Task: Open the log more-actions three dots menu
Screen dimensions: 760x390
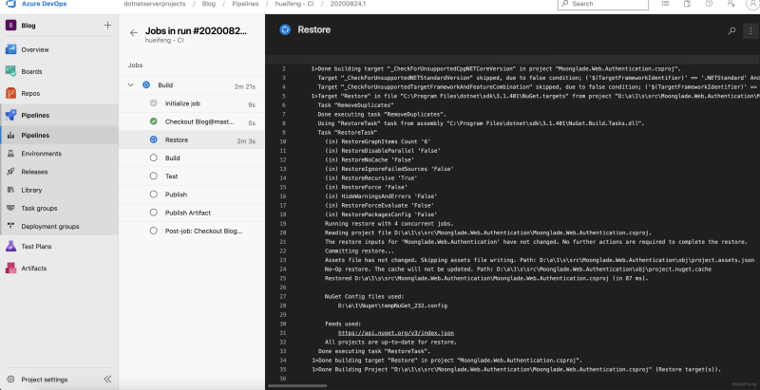Action: [750, 30]
